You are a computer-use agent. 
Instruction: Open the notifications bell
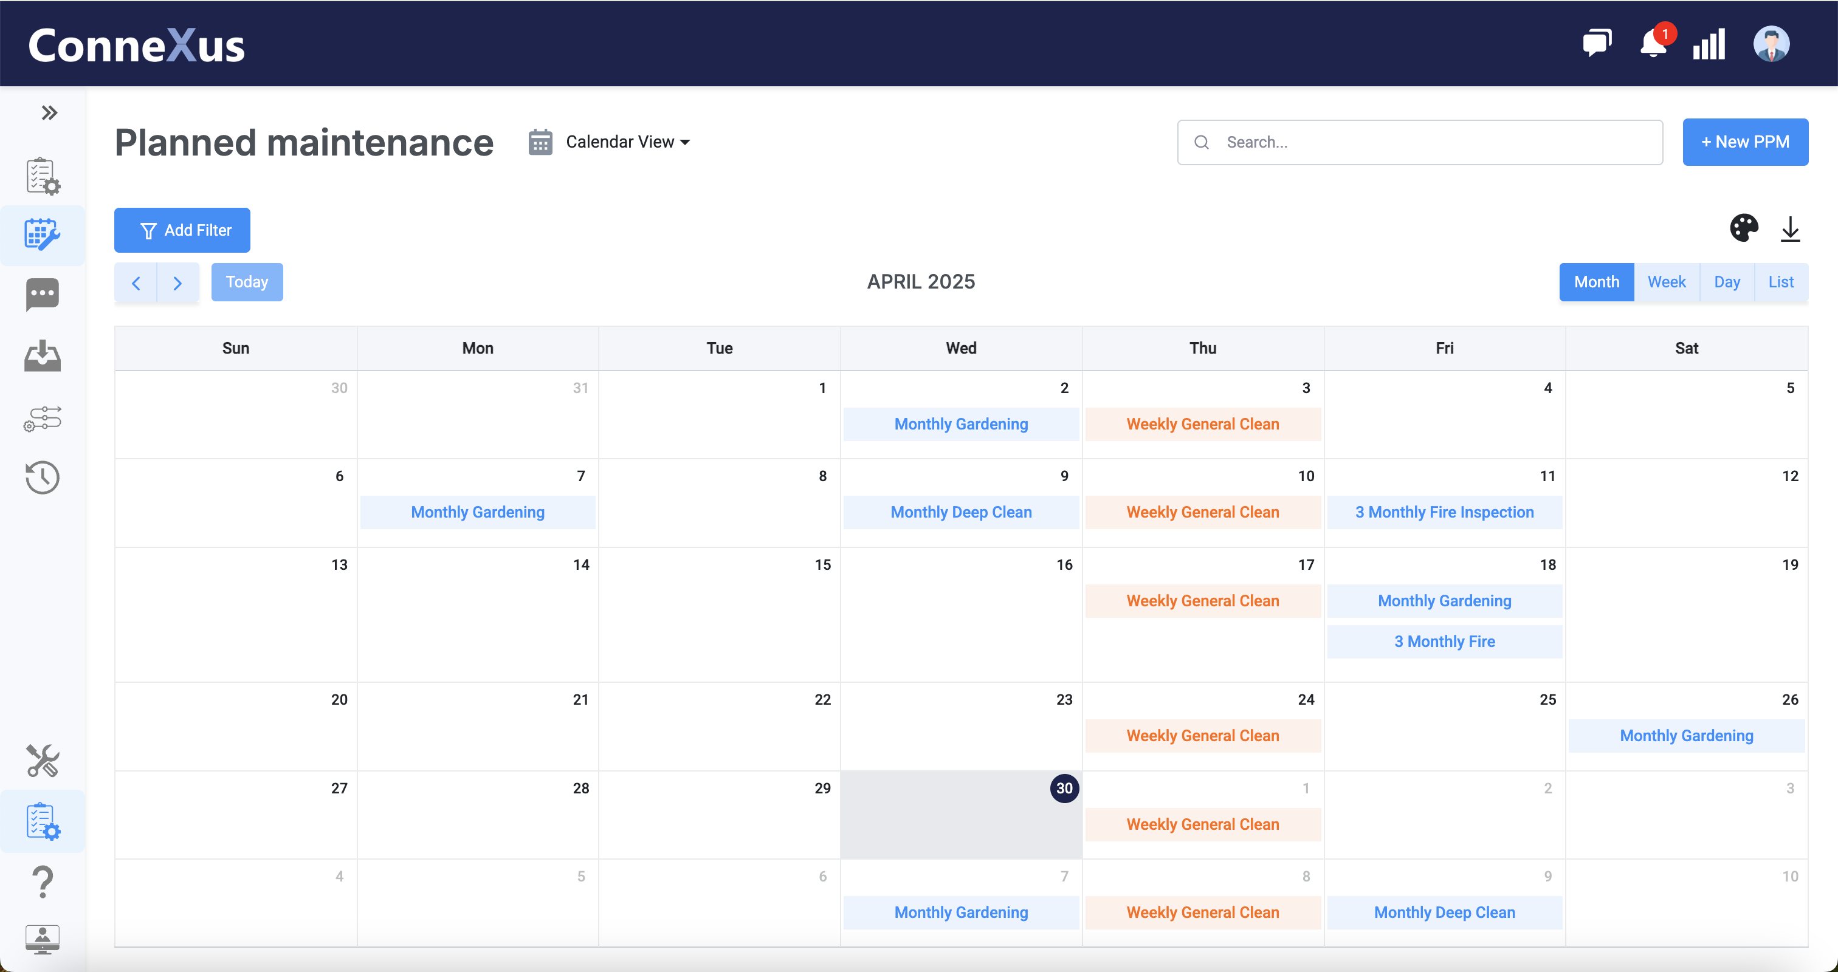click(x=1653, y=44)
